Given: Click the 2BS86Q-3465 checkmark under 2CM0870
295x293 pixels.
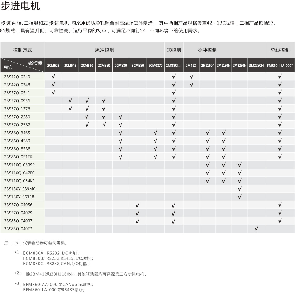Looking at the screenshot, I should [x=155, y=133].
